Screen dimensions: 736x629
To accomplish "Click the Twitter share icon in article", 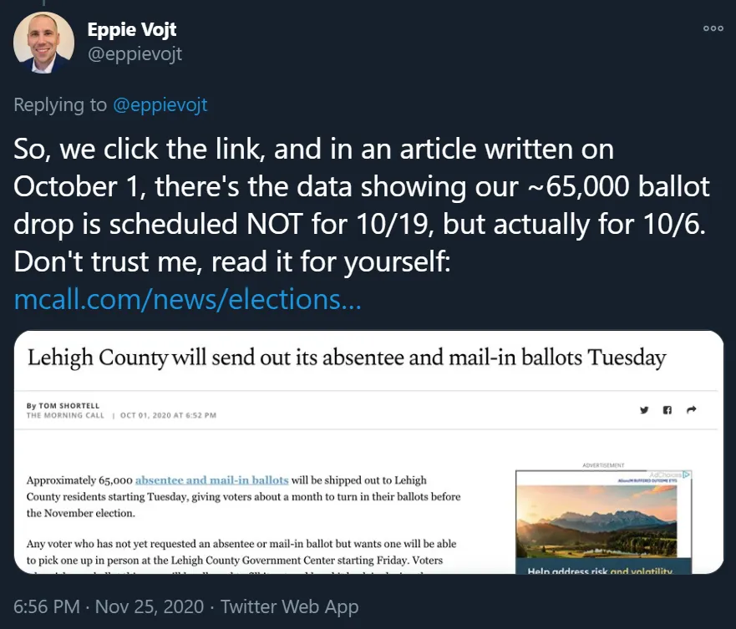I will (x=644, y=410).
